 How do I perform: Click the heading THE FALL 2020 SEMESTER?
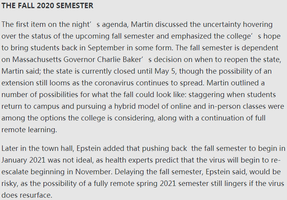pos(47,6)
